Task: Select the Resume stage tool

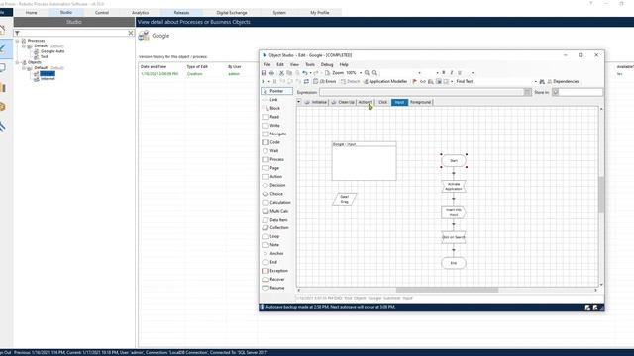Action: click(x=273, y=288)
